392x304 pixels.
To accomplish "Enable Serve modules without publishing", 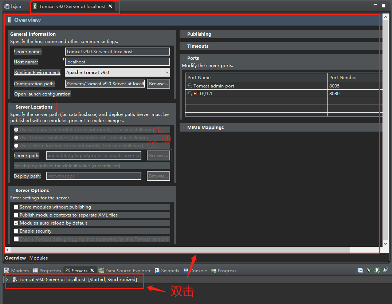I will [x=16, y=207].
